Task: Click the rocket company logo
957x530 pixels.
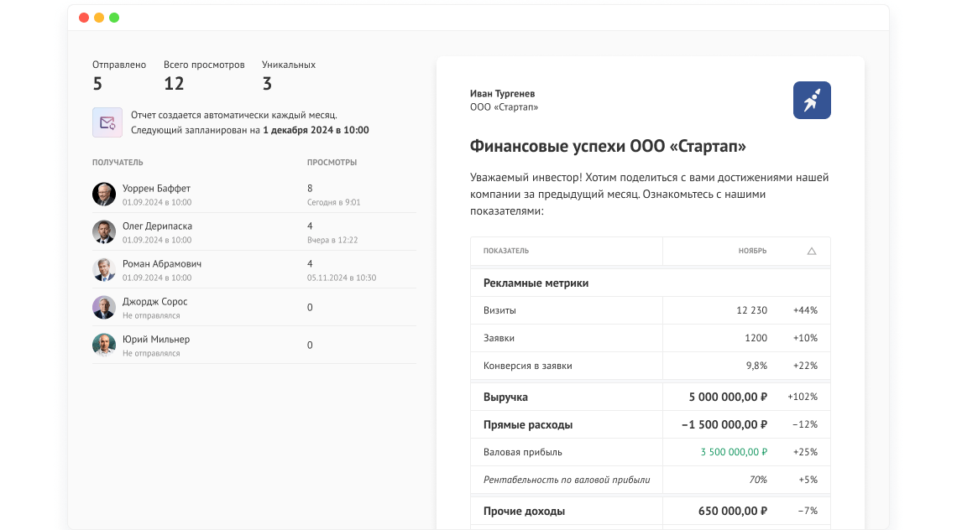Action: click(x=812, y=100)
